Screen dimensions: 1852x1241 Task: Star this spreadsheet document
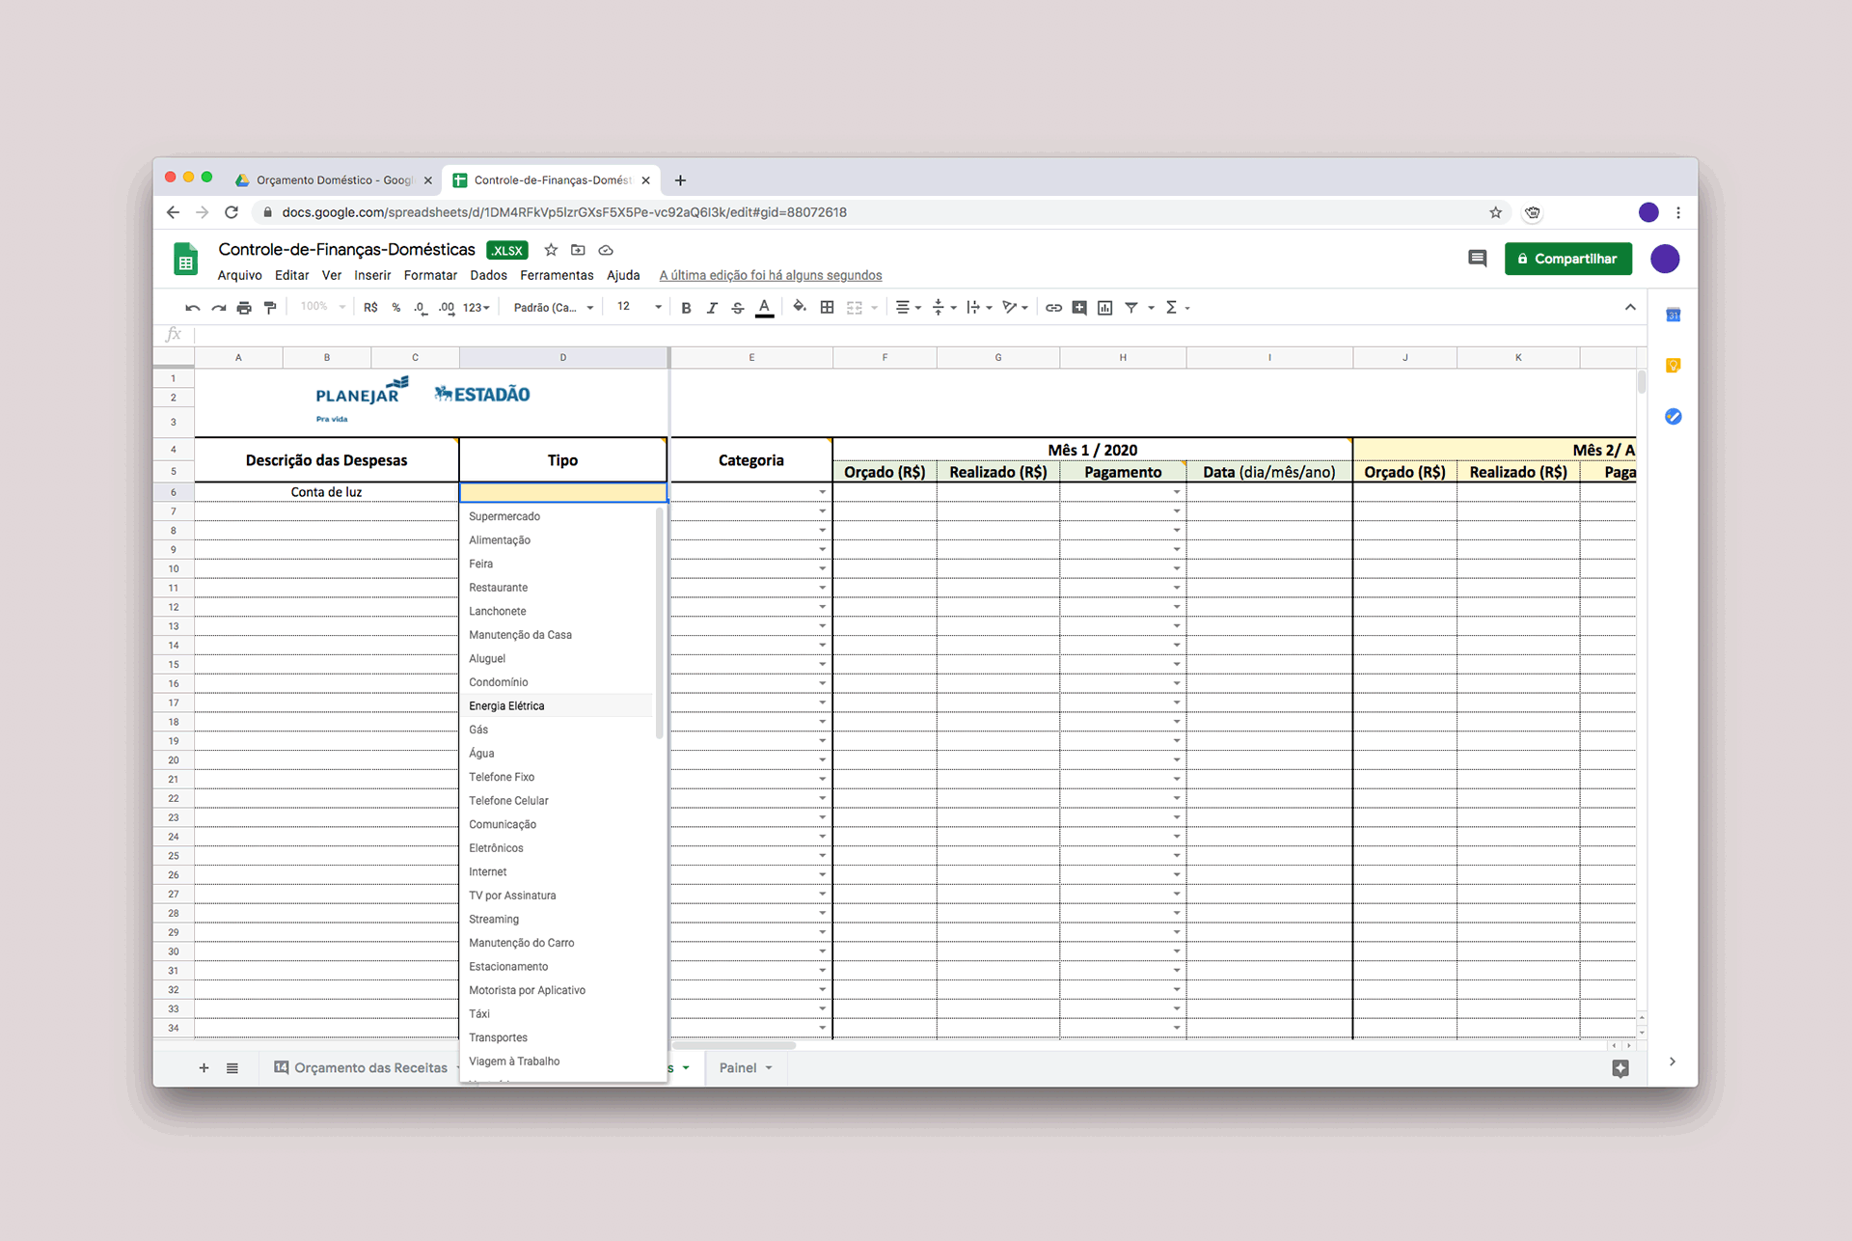click(551, 250)
